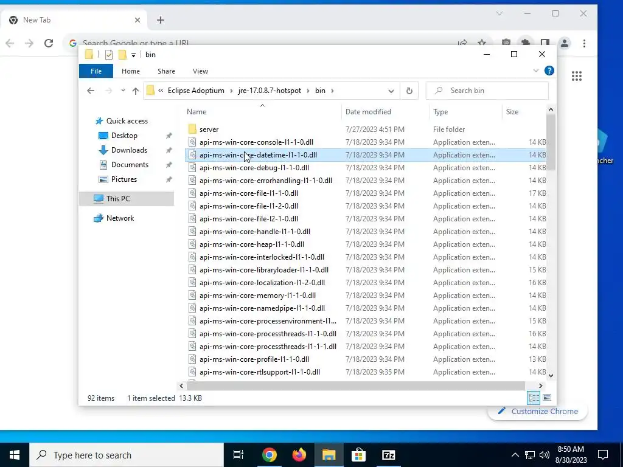Bookmark page with Chrome star icon

482,43
